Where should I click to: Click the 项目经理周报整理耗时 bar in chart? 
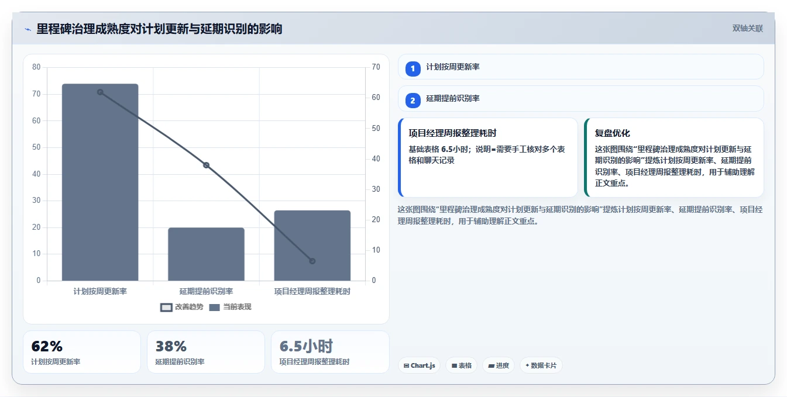pyautogui.click(x=312, y=246)
